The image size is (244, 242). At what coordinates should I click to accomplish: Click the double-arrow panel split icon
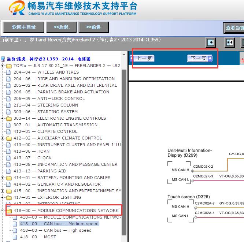230,42
